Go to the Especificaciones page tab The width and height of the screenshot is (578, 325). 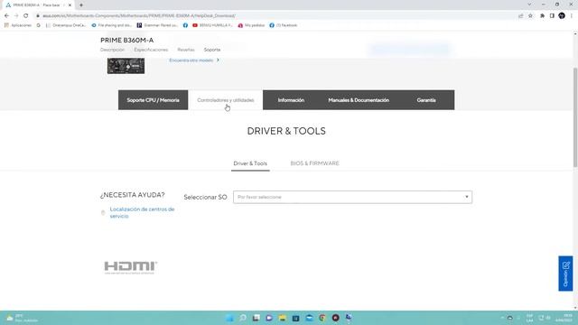151,50
